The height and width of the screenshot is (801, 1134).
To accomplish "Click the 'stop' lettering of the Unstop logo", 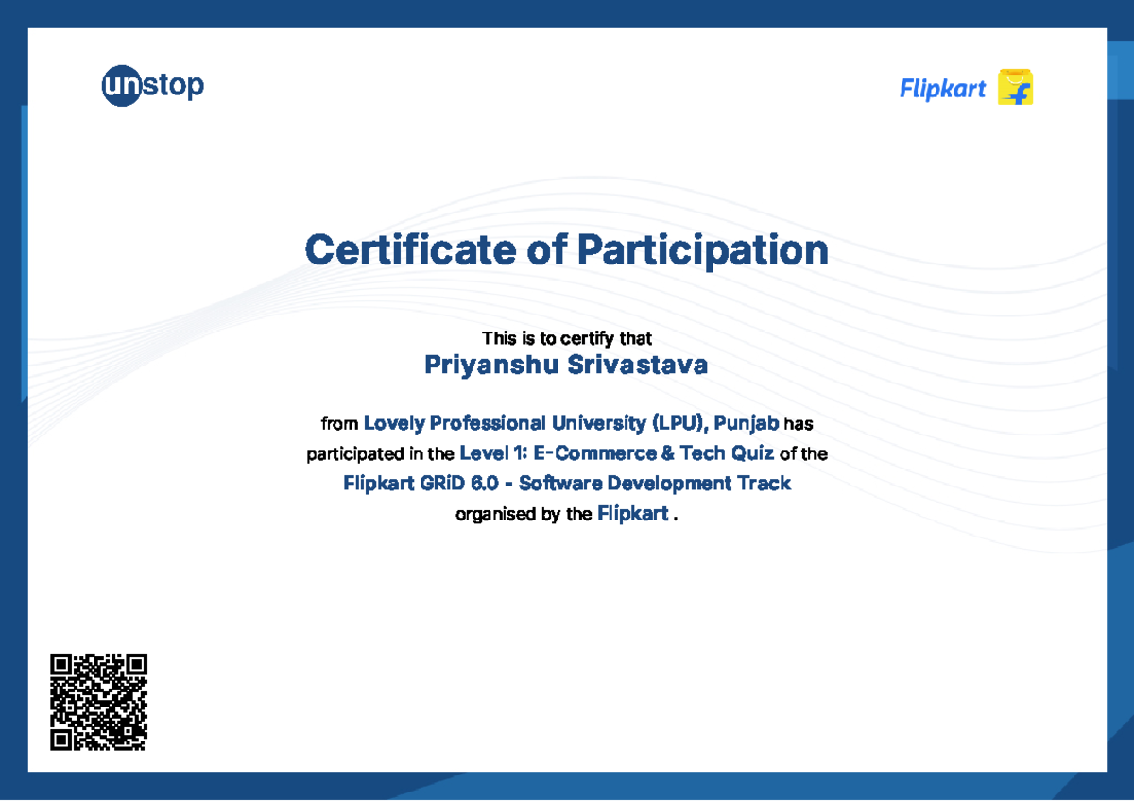I will [173, 87].
